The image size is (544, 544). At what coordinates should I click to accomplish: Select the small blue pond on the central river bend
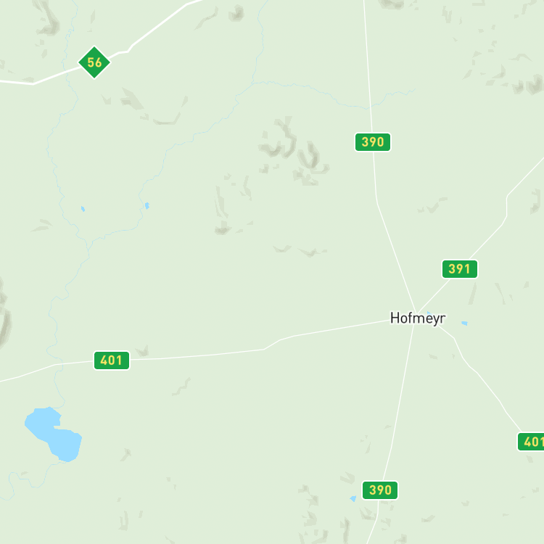coord(147,206)
